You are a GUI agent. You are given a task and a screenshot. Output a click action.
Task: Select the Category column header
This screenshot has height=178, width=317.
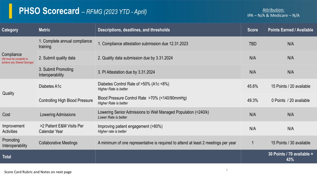click(10, 30)
